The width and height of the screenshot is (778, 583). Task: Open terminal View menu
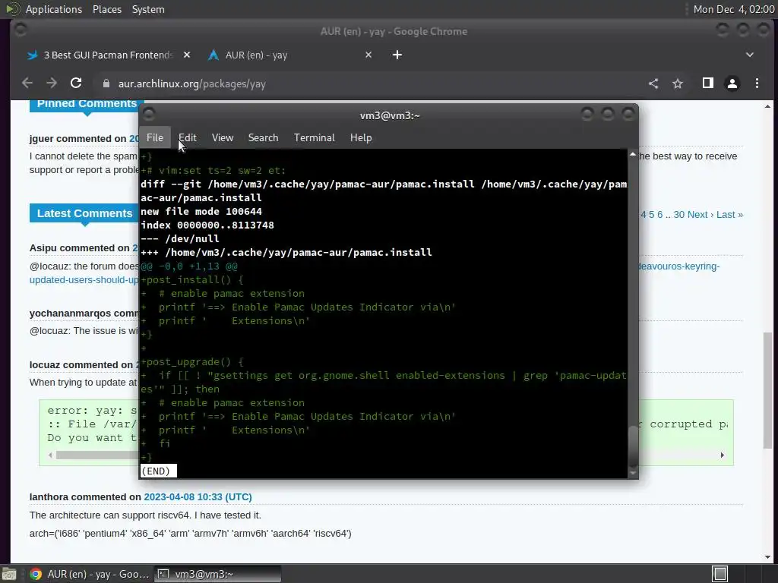tap(223, 138)
